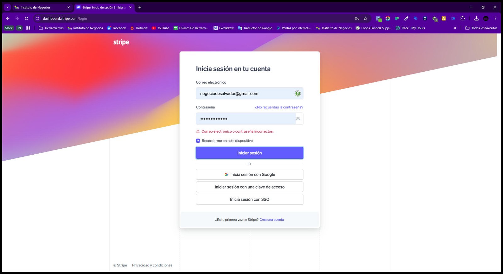Open the Herramientas bookmarks folder
The height and width of the screenshot is (274, 503).
(x=51, y=28)
